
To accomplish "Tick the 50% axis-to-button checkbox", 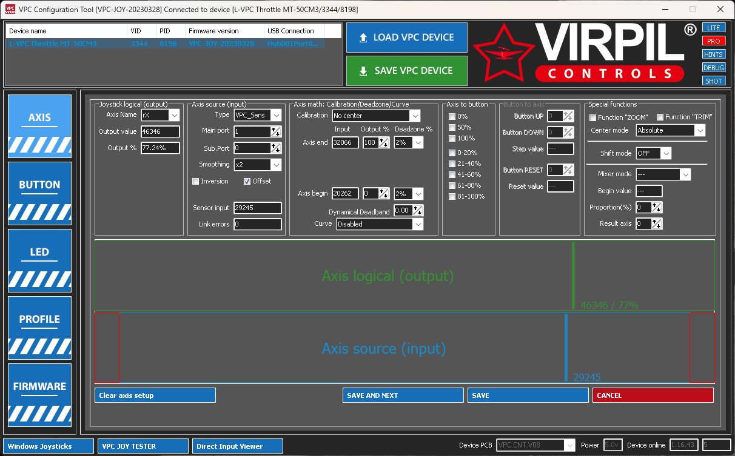I will point(451,127).
